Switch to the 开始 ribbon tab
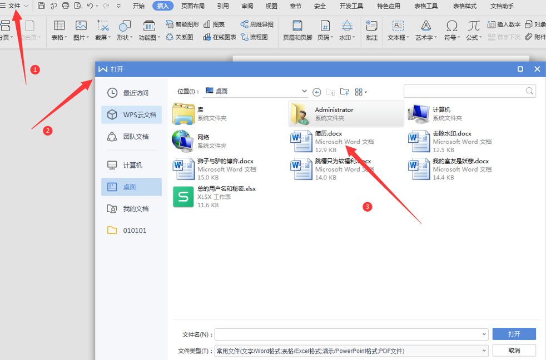This screenshot has height=360, width=546. point(138,6)
